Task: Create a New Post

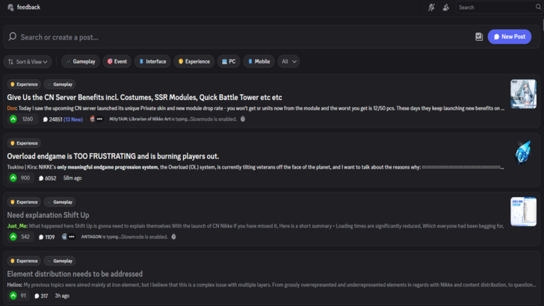Action: pyautogui.click(x=510, y=37)
